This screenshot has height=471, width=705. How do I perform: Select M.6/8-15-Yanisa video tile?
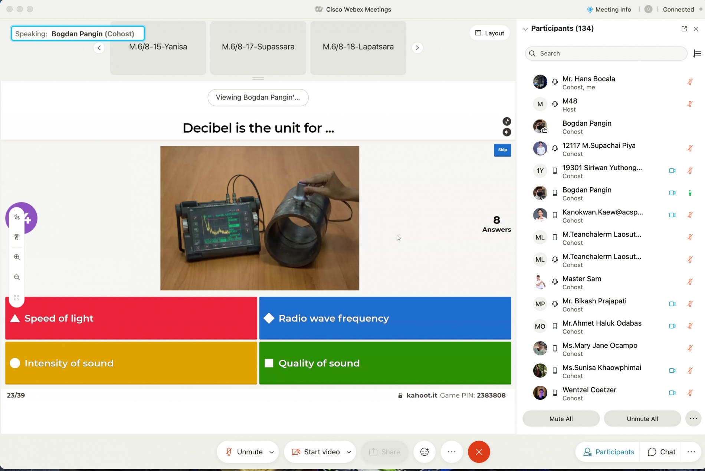(x=158, y=48)
